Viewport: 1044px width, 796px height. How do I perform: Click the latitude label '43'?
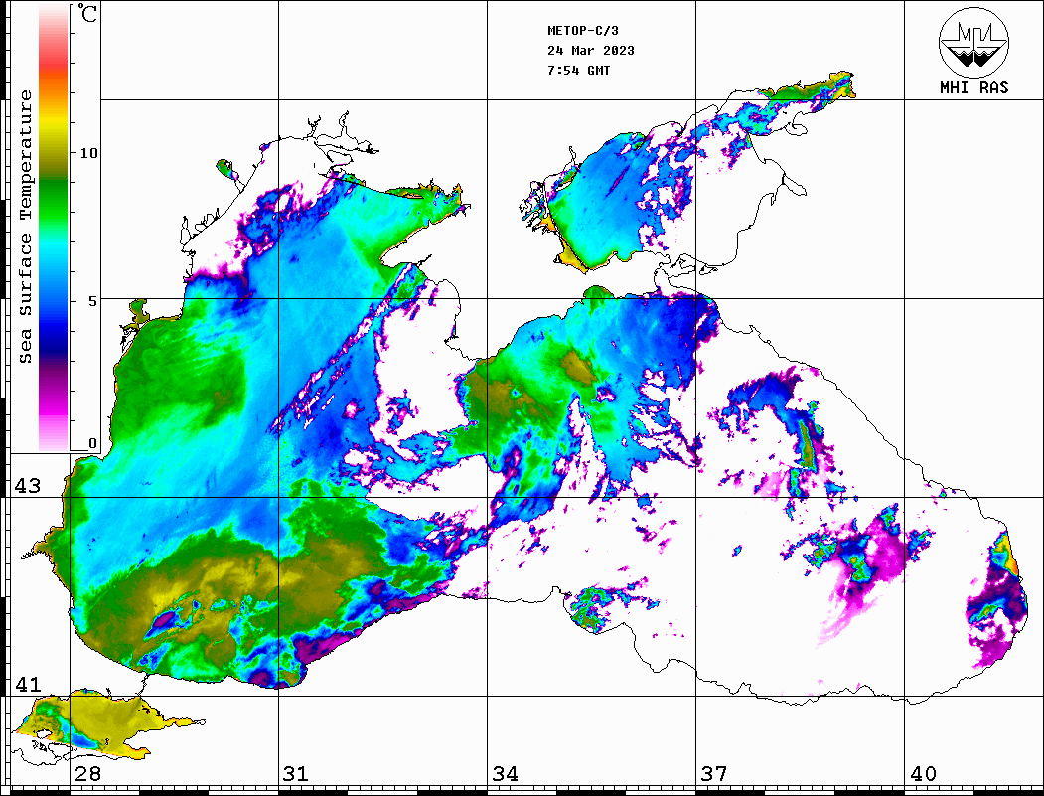coord(27,486)
